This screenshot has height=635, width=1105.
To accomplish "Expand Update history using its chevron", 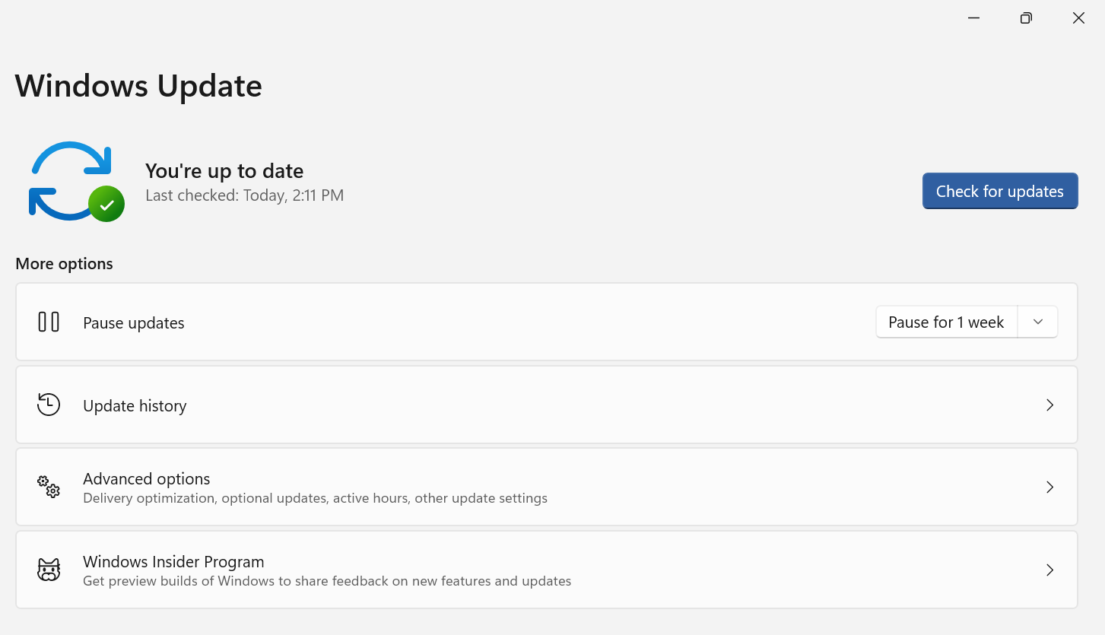I will click(1049, 405).
